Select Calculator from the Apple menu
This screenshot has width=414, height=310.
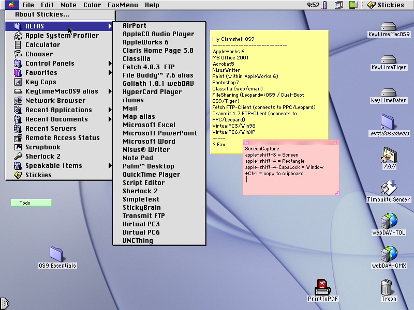[x=42, y=45]
